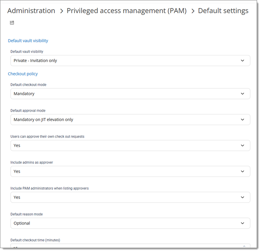Expand the Default vault visibility chevron arrow
This screenshot has width=261, height=252.
242,61
